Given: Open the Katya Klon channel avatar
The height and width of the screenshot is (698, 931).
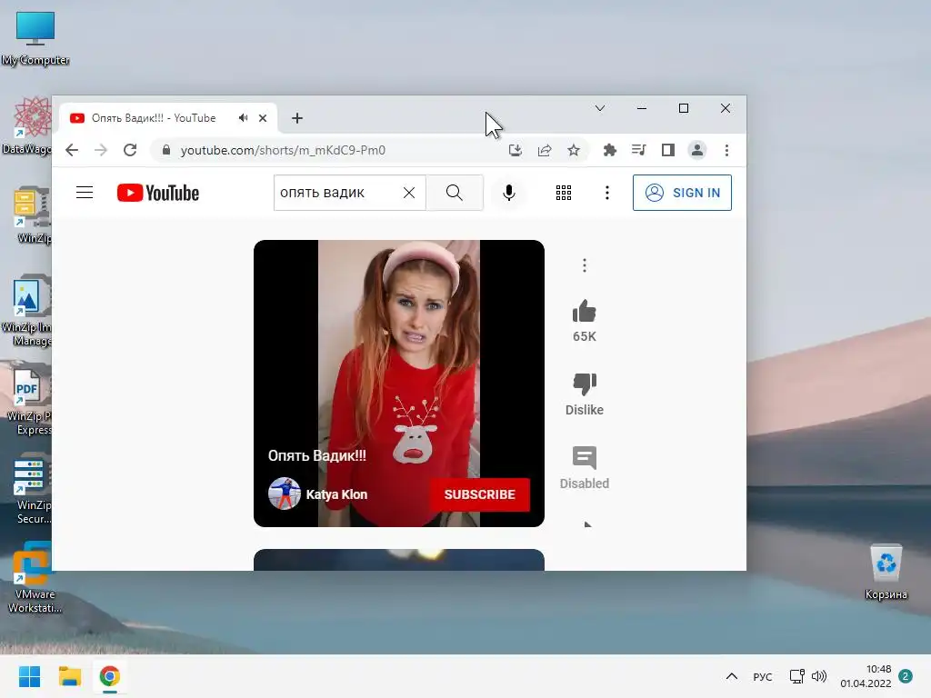Looking at the screenshot, I should click(285, 494).
